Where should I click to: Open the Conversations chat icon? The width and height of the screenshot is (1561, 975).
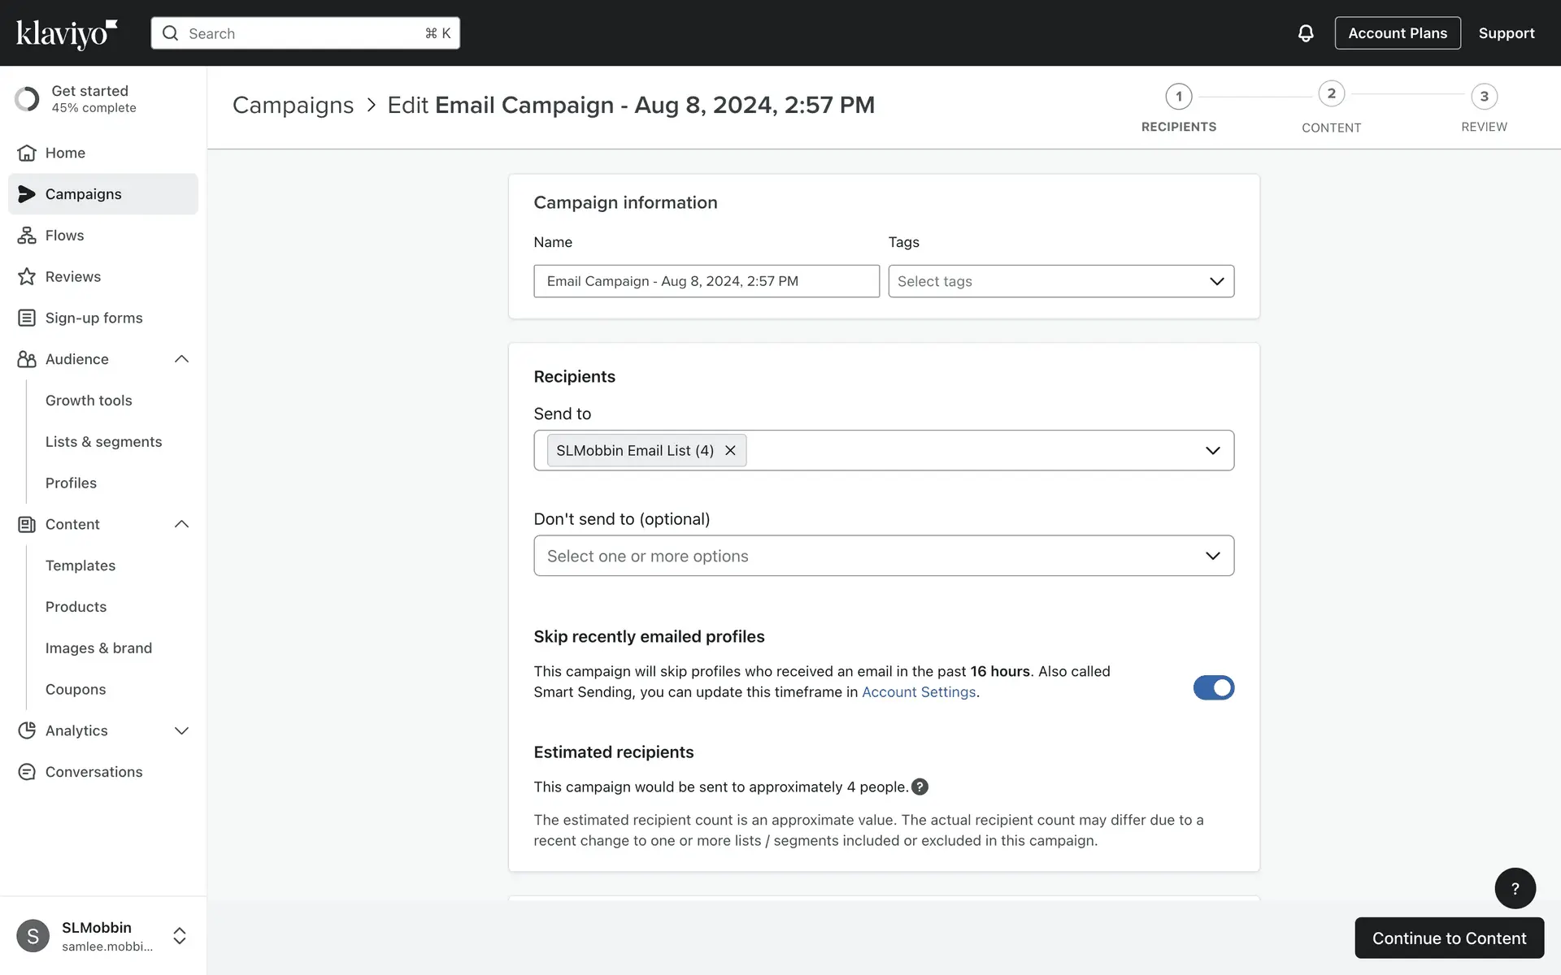pyautogui.click(x=27, y=772)
